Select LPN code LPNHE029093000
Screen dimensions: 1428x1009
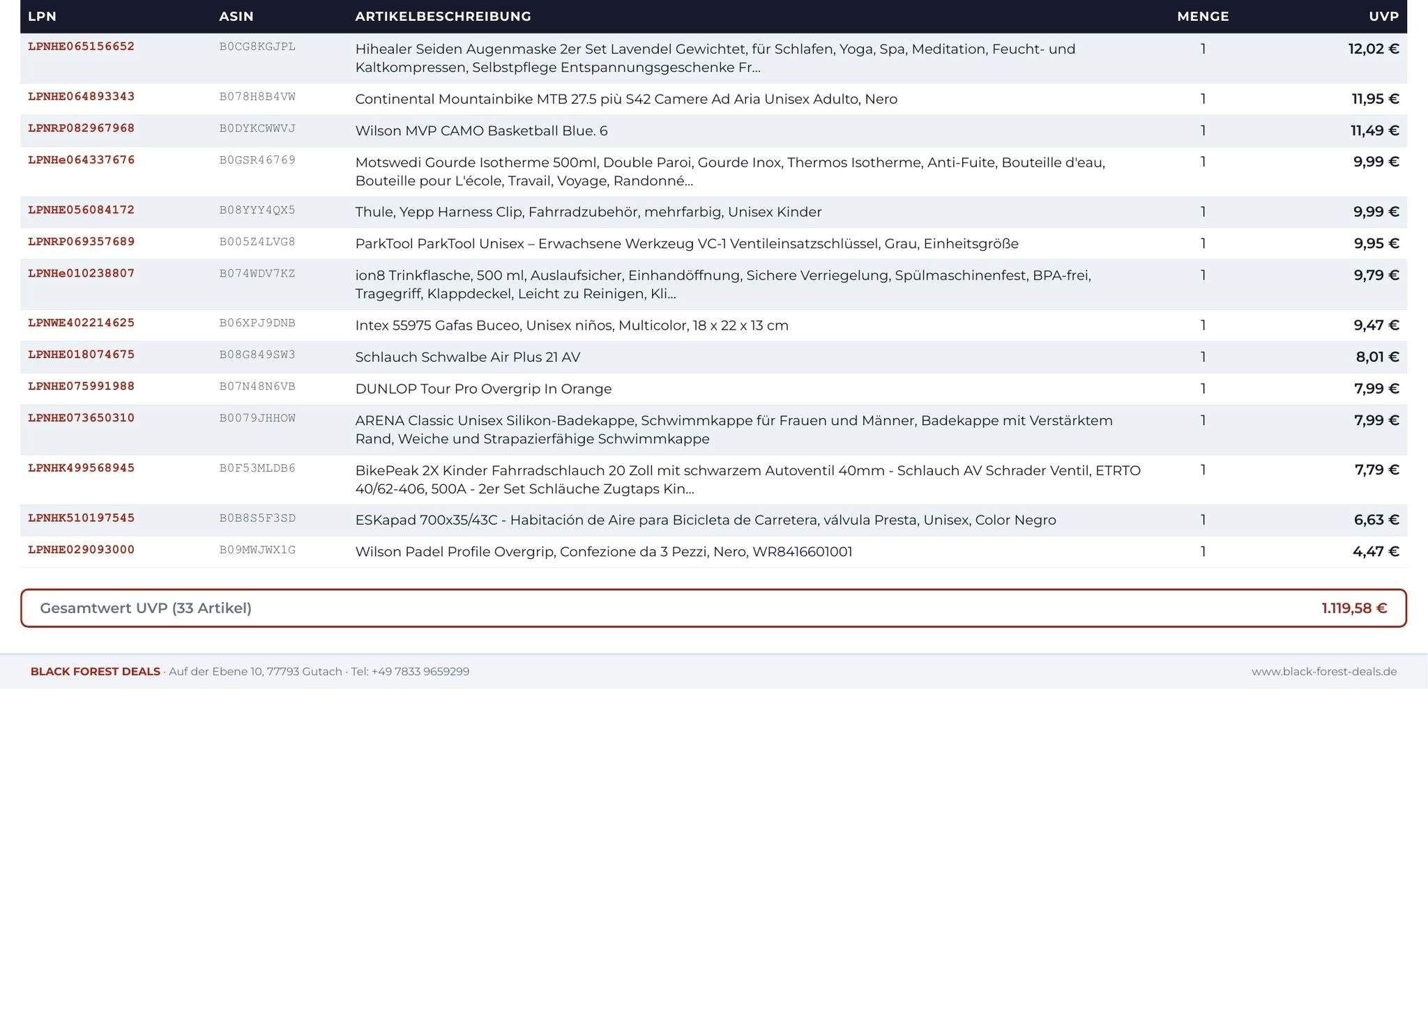(81, 550)
